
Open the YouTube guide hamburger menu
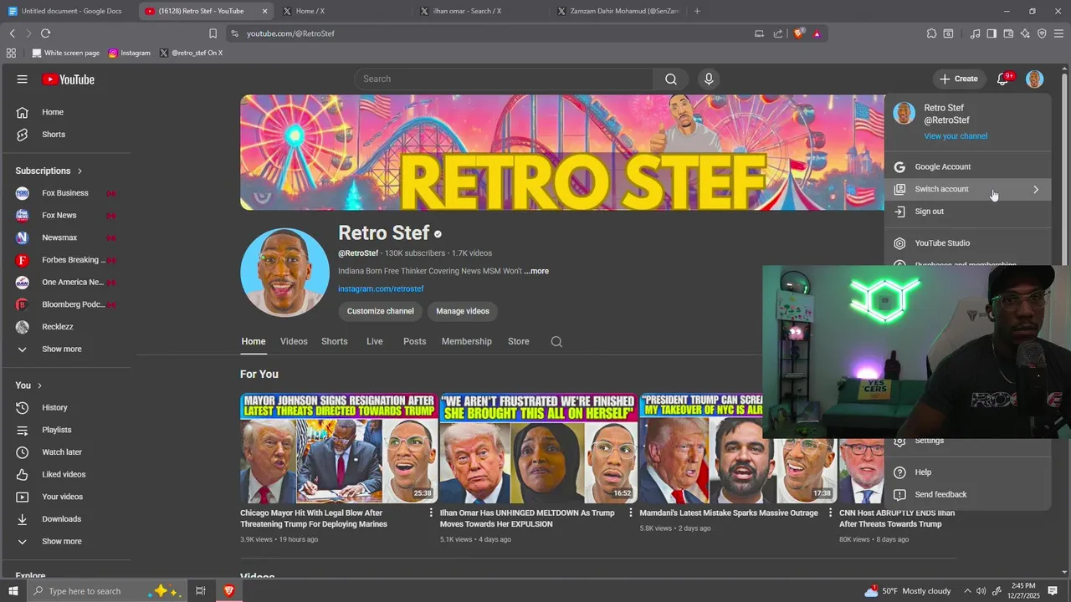tap(23, 79)
